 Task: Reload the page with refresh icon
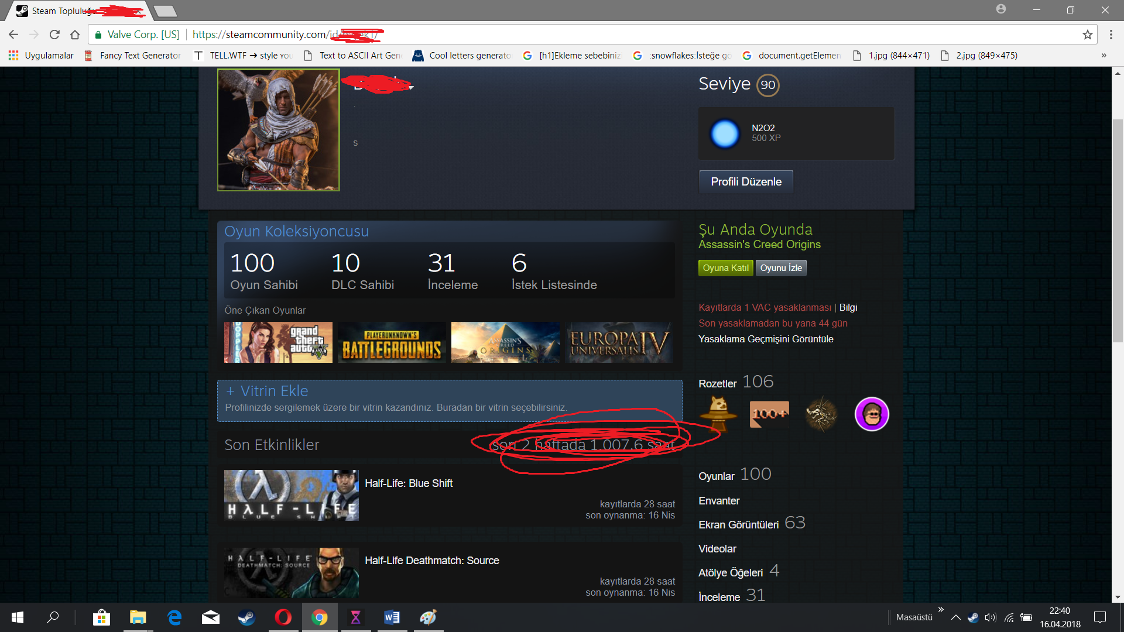pos(54,35)
